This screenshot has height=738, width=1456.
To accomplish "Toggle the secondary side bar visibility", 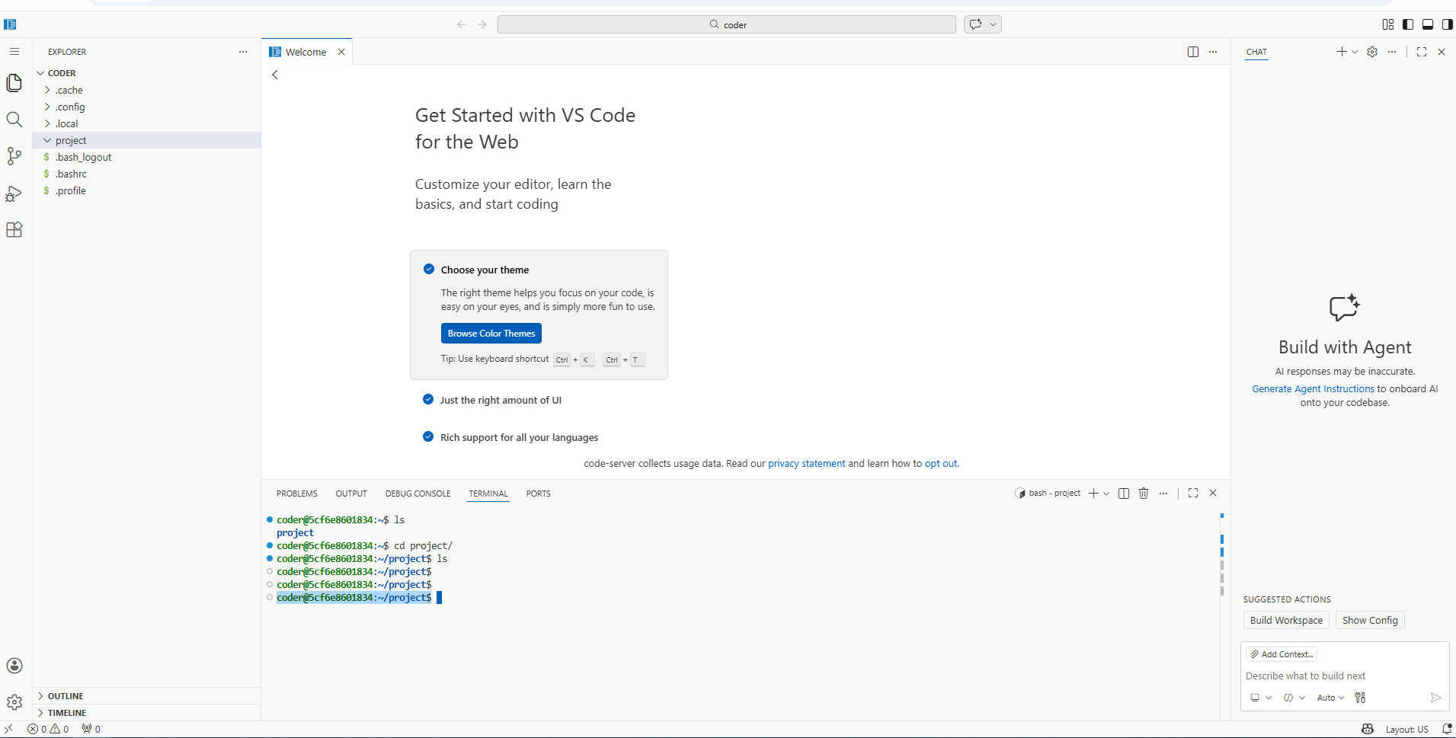I will [1447, 24].
